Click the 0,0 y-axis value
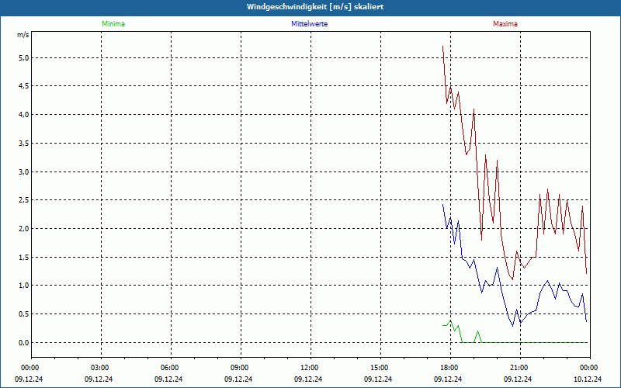This screenshot has width=621, height=388. click(x=24, y=342)
